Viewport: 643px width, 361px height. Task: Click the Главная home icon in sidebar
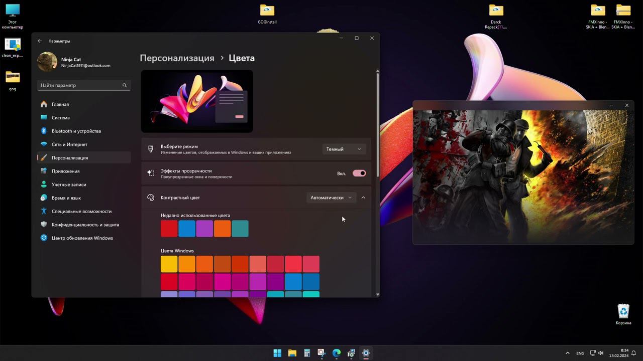click(44, 104)
